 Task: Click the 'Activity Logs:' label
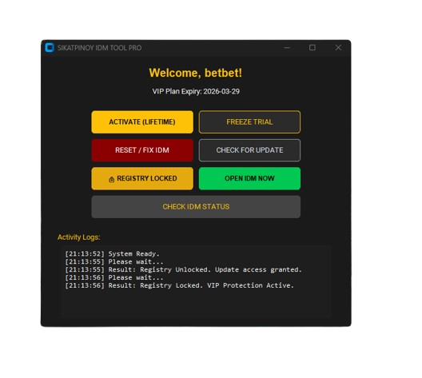[x=79, y=237]
